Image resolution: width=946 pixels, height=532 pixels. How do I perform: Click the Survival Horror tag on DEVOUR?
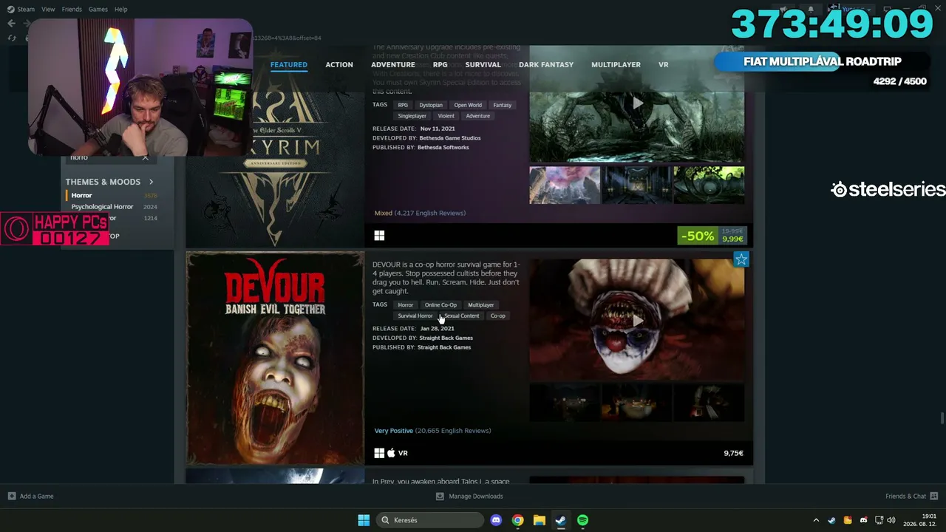pos(415,316)
